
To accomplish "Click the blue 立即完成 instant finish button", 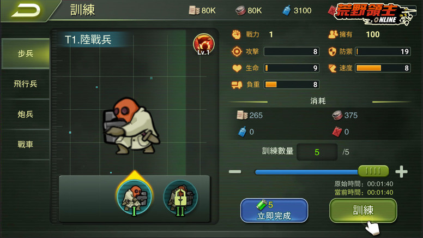I will [274, 211].
